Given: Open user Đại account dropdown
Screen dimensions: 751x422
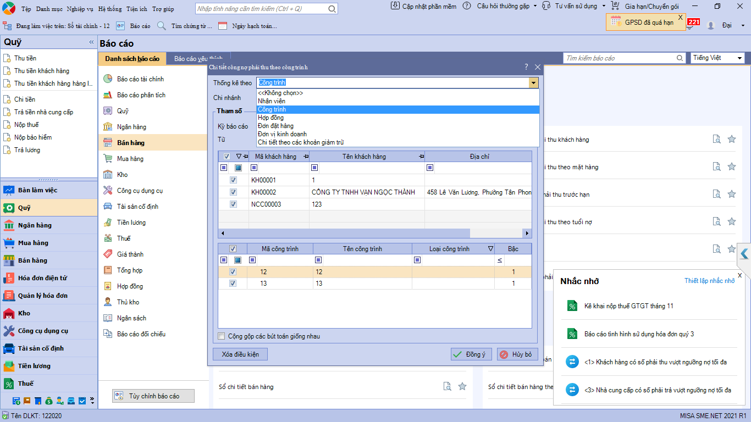Looking at the screenshot, I should [x=743, y=25].
